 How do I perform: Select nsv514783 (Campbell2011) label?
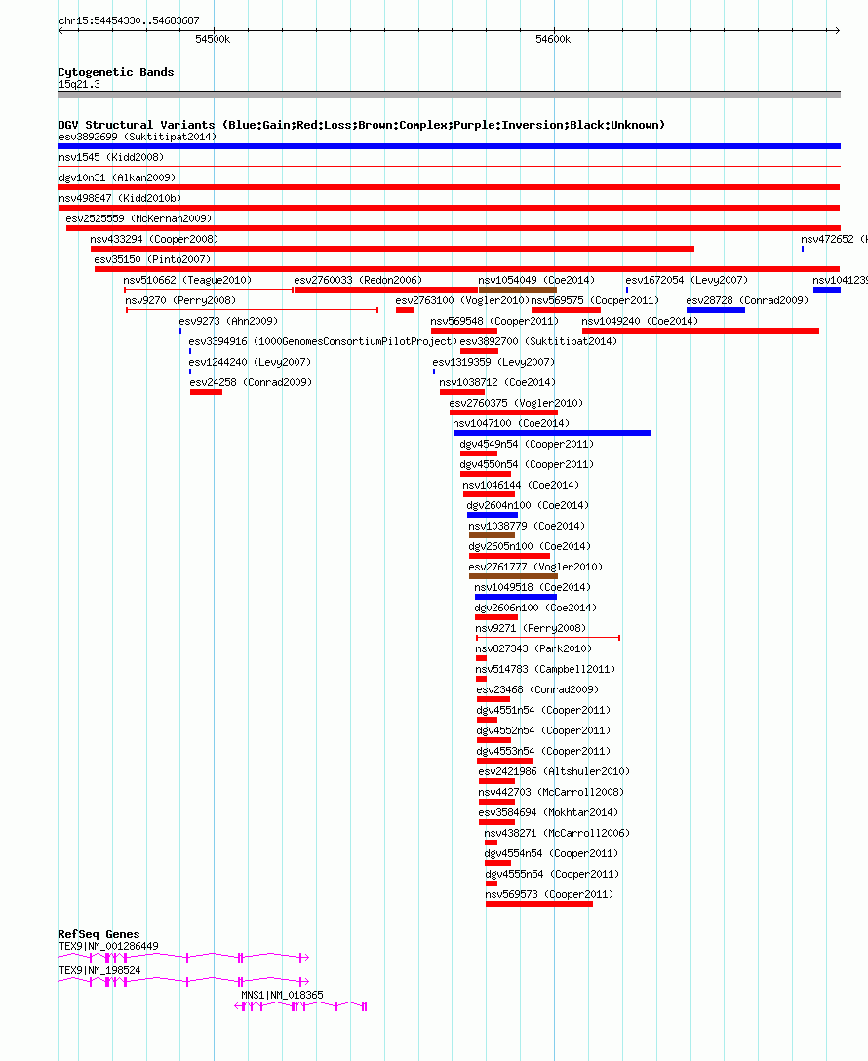[x=545, y=669]
